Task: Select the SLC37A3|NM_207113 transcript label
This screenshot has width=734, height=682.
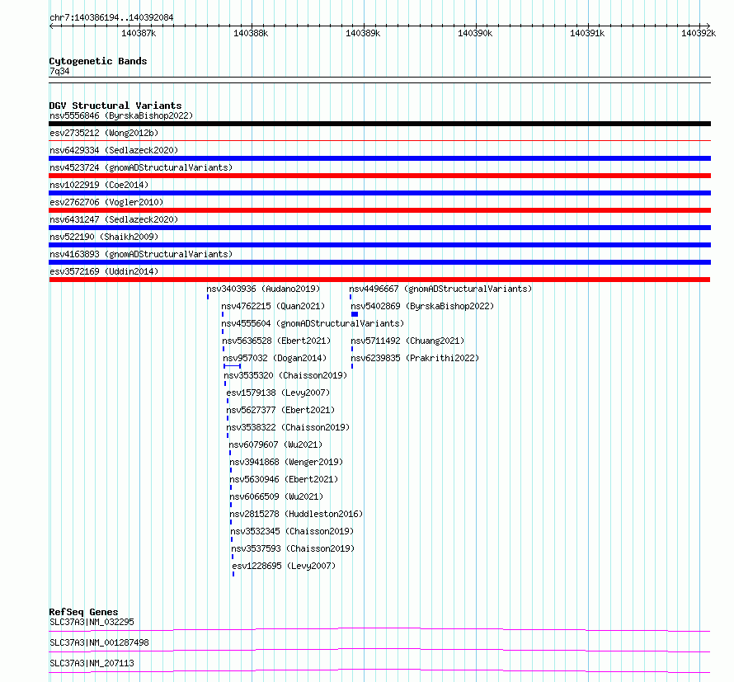Action: (x=92, y=663)
